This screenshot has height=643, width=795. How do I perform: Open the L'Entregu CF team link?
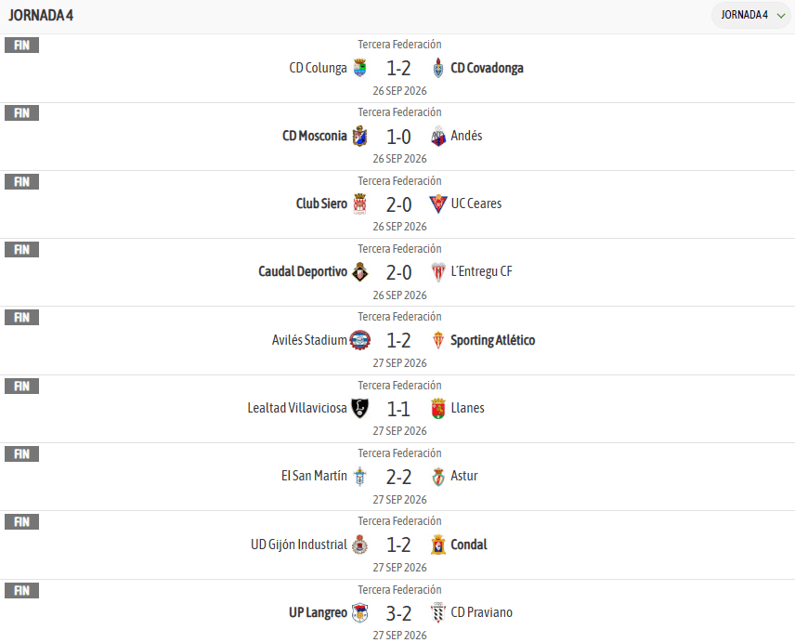click(482, 272)
